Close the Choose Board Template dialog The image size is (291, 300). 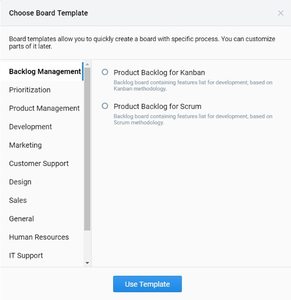[281, 13]
